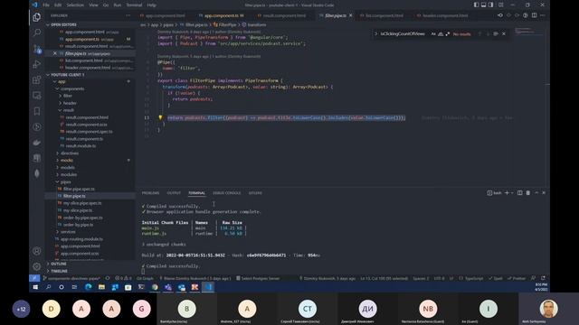Open the Manage gear in activity bar
Viewport: 579px width, 325px height.
click(36, 266)
